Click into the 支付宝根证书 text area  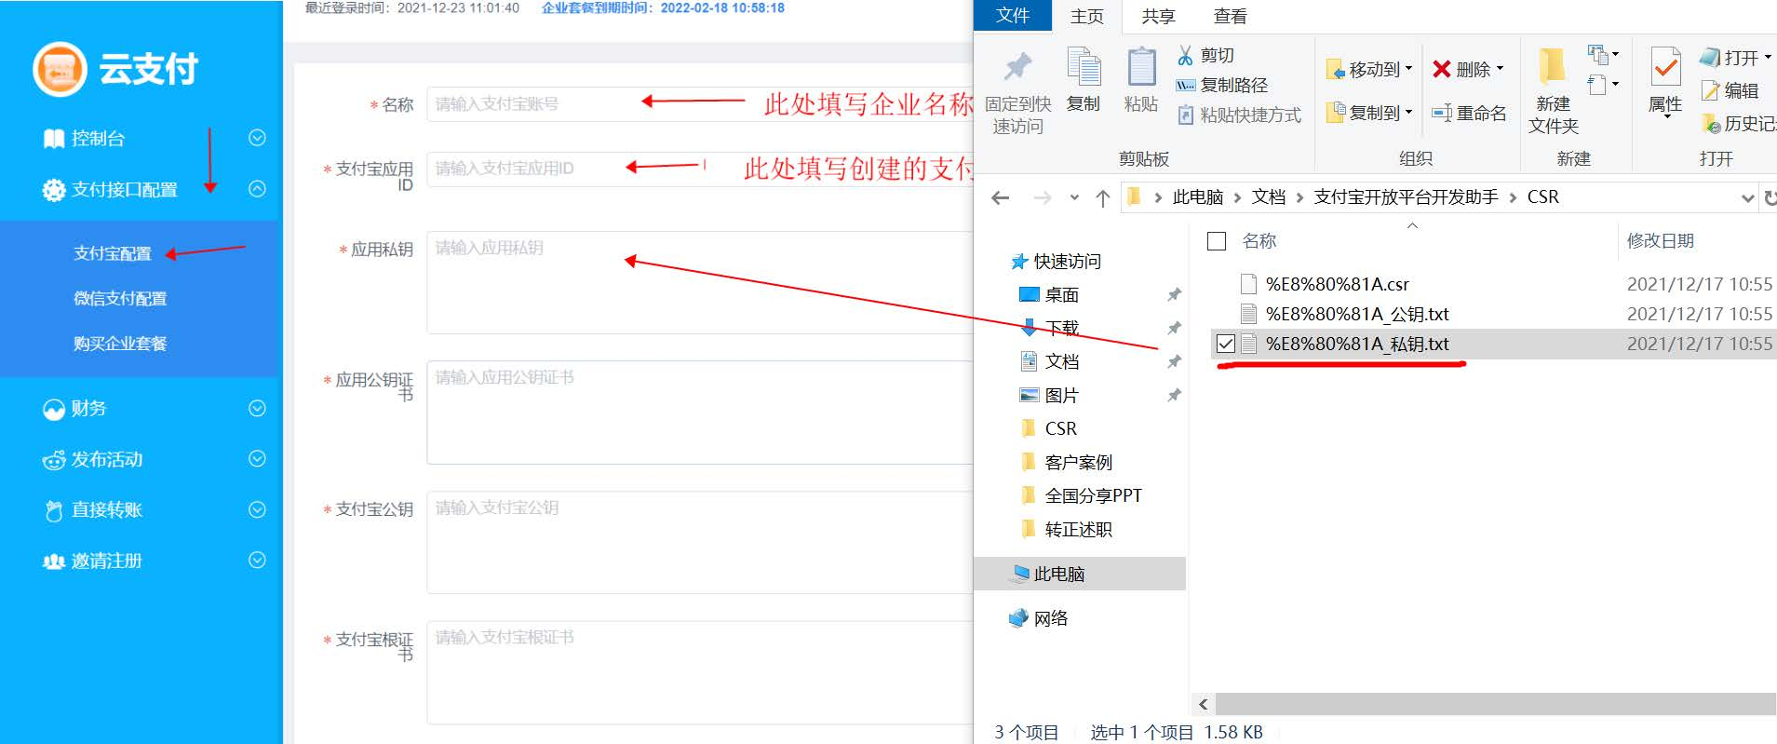[x=700, y=672]
